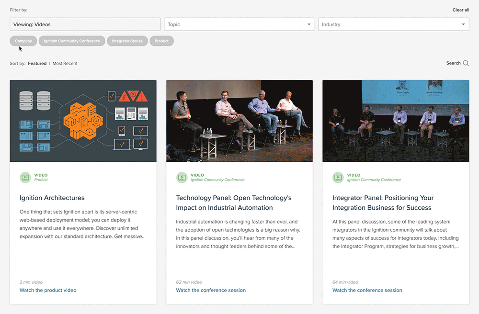Open Integrator Panel video thumbnail

396,121
